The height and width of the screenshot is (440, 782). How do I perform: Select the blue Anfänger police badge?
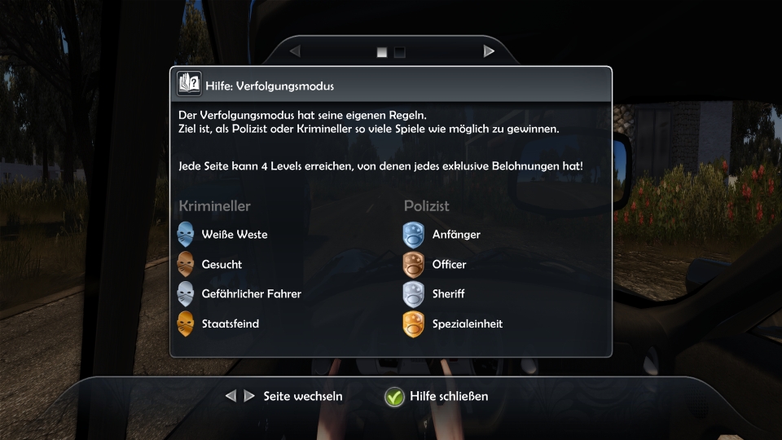tap(414, 235)
